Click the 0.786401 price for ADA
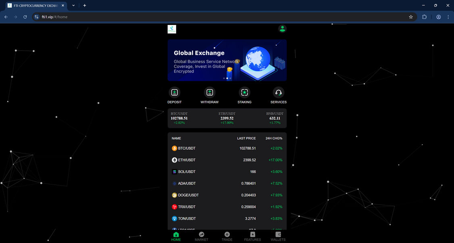Screen dimensions: 454x243 point(248,184)
